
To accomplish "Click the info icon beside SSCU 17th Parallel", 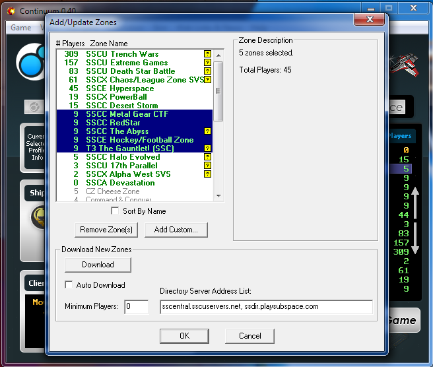I will (x=207, y=166).
